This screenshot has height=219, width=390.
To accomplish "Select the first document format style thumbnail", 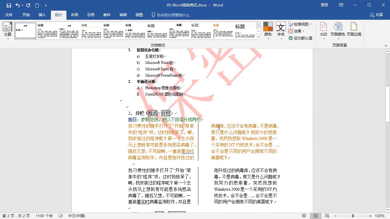I will click(26, 31).
